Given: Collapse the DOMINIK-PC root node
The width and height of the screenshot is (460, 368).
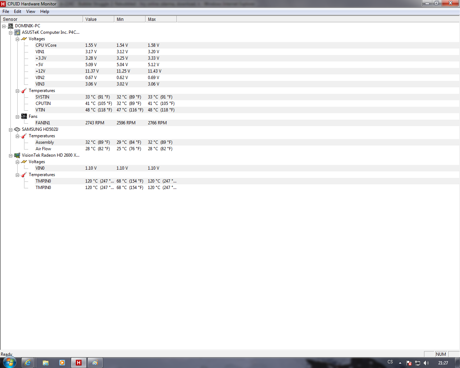Looking at the screenshot, I should [4, 26].
